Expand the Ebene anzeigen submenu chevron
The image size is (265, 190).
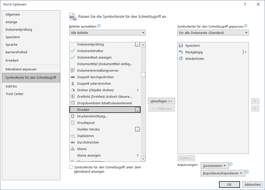pos(138,155)
